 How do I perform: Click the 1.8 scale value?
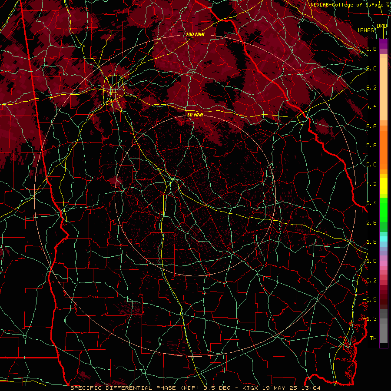pyautogui.click(x=371, y=242)
